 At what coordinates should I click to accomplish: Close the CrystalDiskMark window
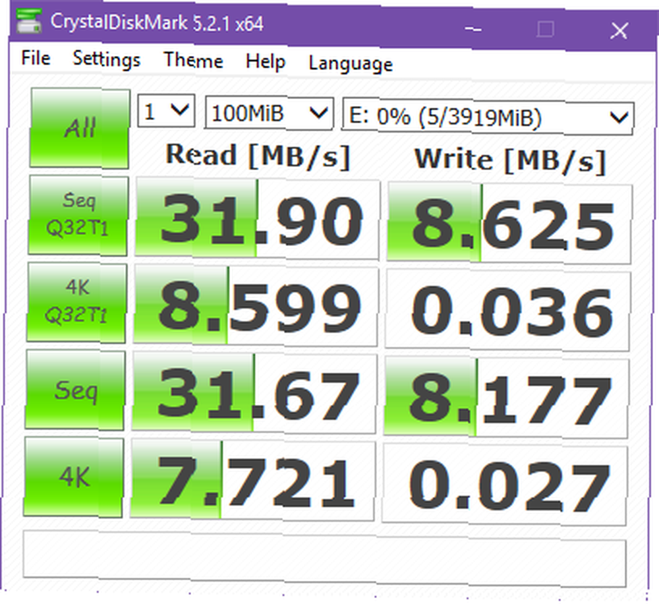619,31
